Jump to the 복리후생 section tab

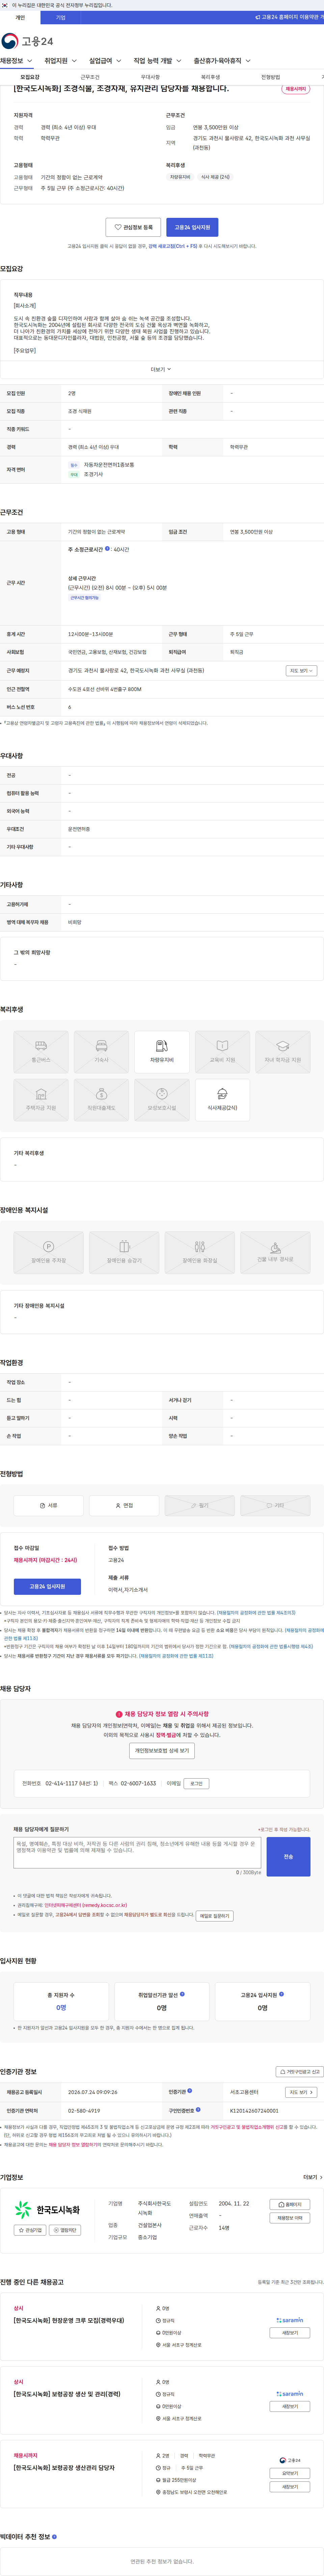tap(210, 77)
